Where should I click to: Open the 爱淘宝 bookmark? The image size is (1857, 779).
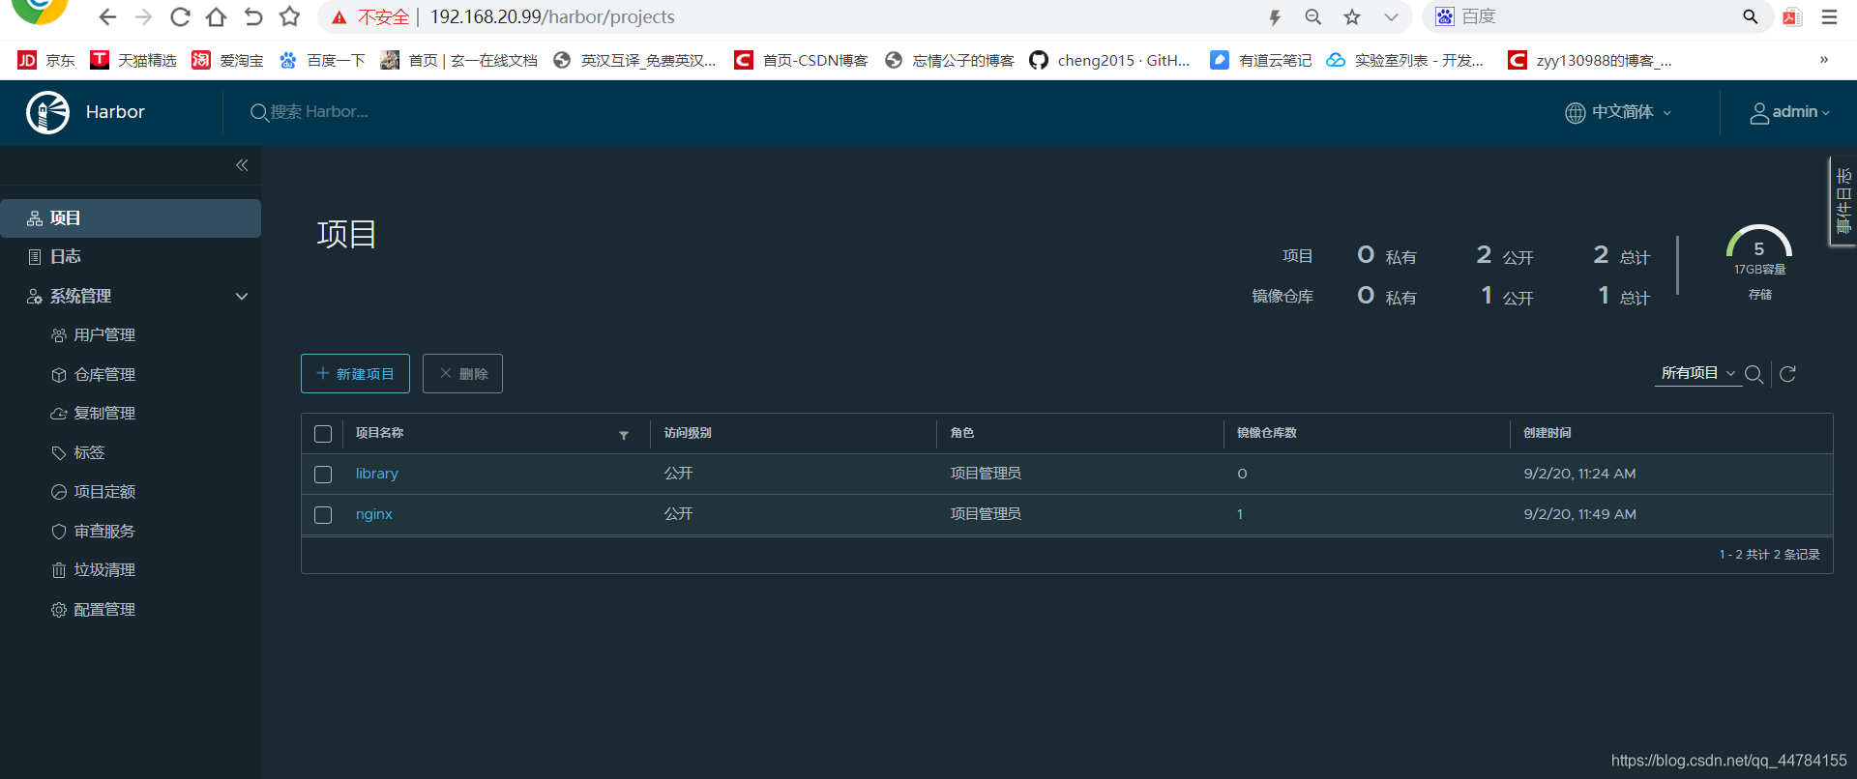[227, 60]
